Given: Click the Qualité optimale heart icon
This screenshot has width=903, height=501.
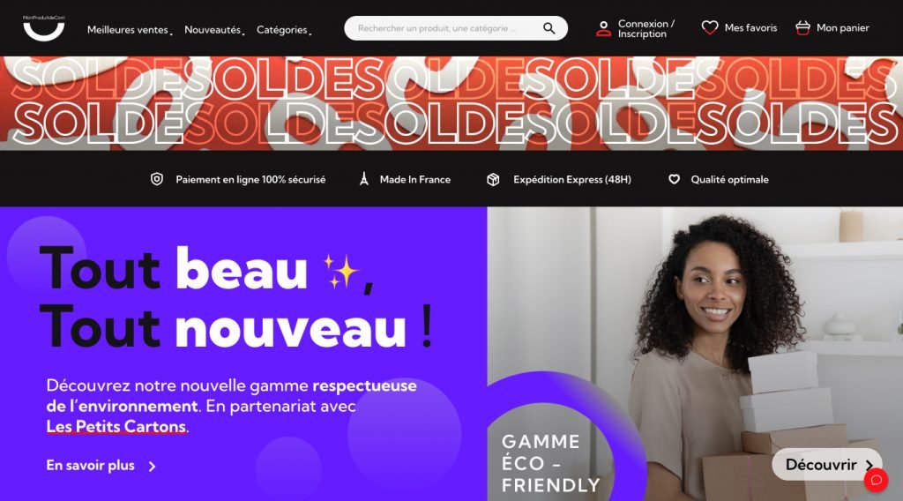Looking at the screenshot, I should (x=674, y=179).
